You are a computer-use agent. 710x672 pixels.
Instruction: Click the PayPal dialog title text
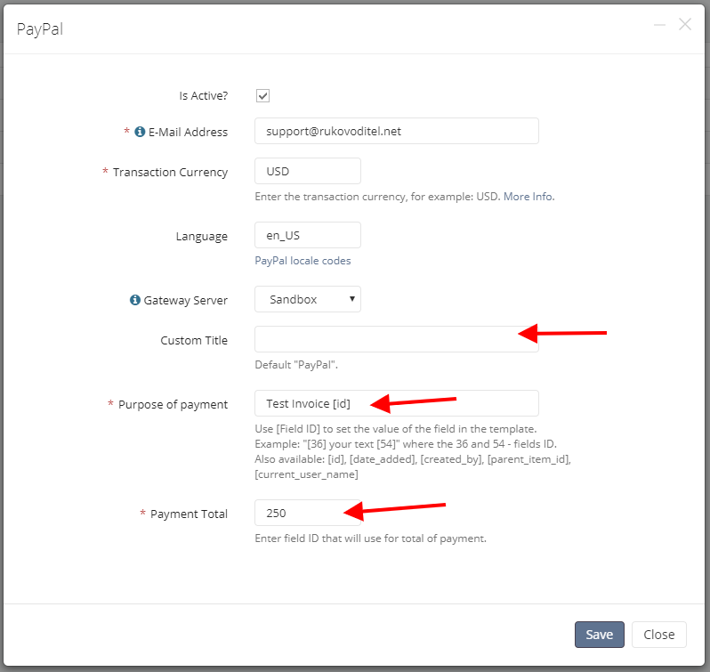click(x=40, y=29)
